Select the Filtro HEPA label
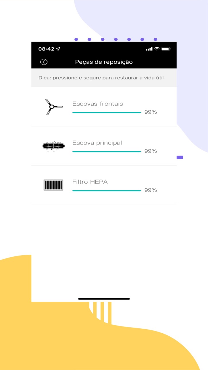Image resolution: width=208 pixels, height=370 pixels. [x=90, y=182]
